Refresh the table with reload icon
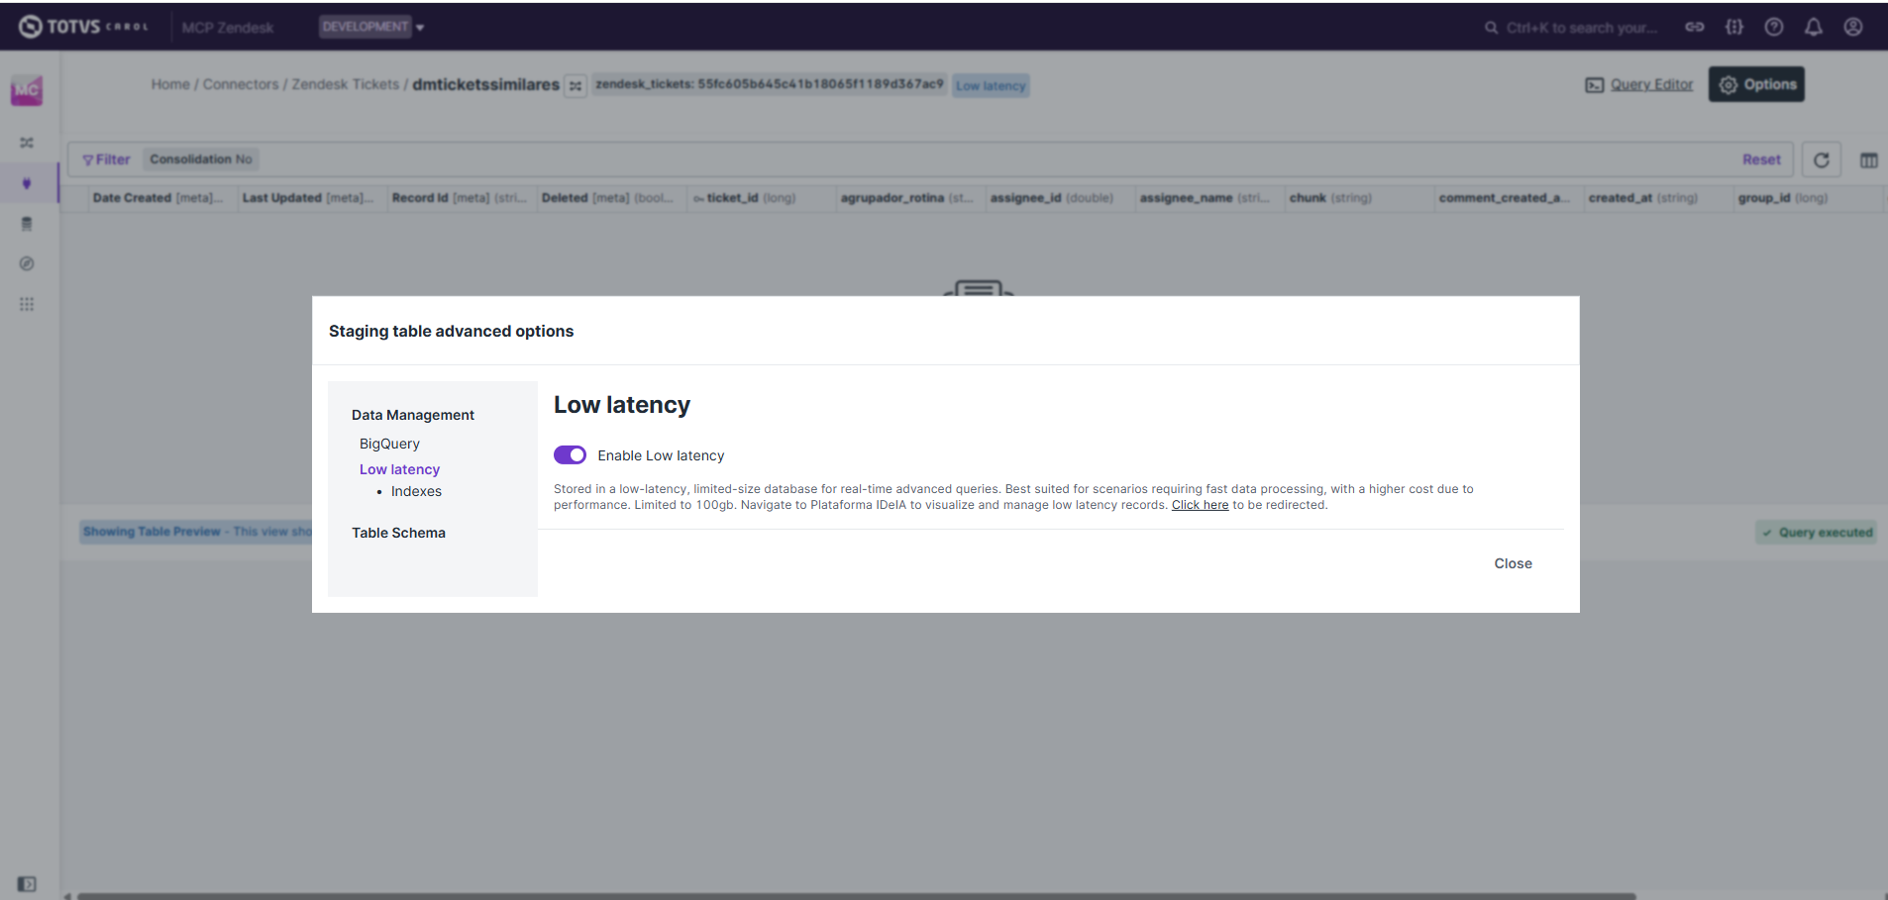The image size is (1888, 900). (x=1821, y=160)
